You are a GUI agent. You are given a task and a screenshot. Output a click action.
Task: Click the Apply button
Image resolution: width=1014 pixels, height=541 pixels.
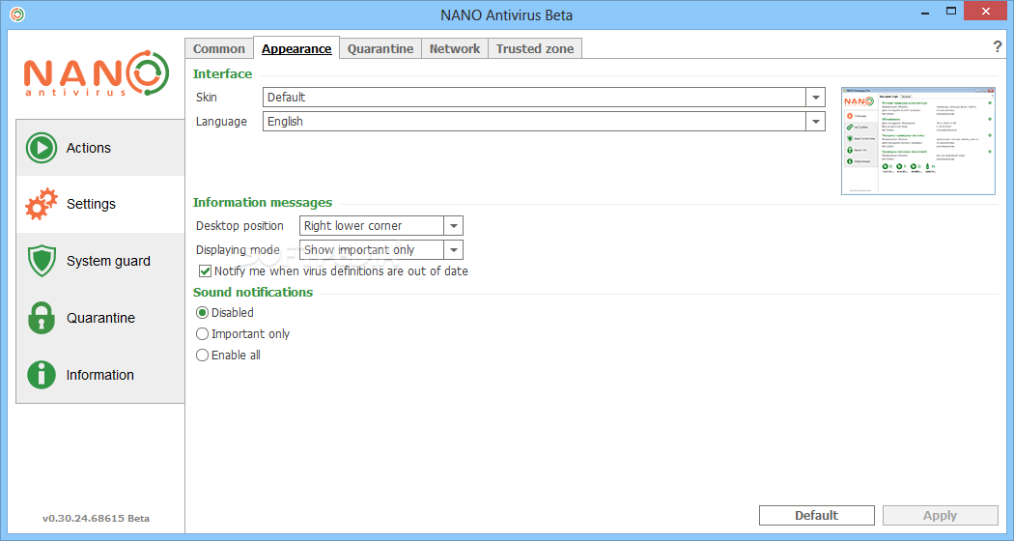940,515
